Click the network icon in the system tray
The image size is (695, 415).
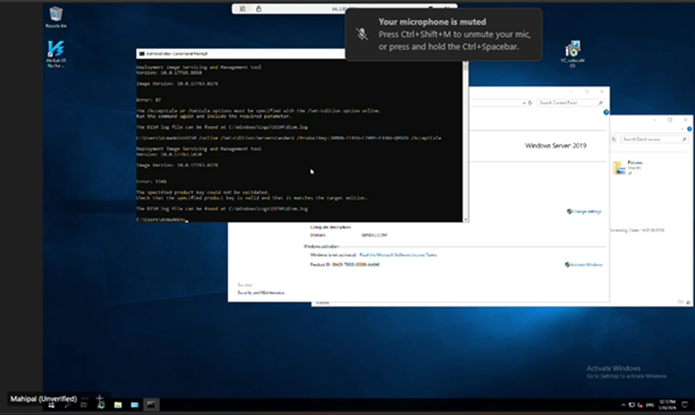pyautogui.click(x=632, y=405)
